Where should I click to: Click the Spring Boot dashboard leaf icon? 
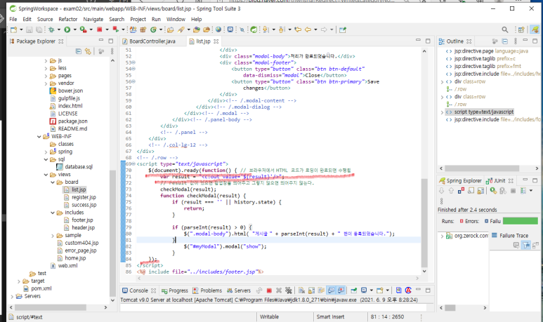point(254,29)
